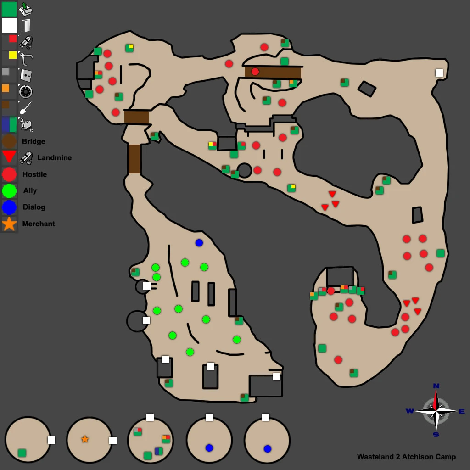Click the white door square atop the fourth circular room
The height and width of the screenshot is (470, 470).
coord(209,417)
